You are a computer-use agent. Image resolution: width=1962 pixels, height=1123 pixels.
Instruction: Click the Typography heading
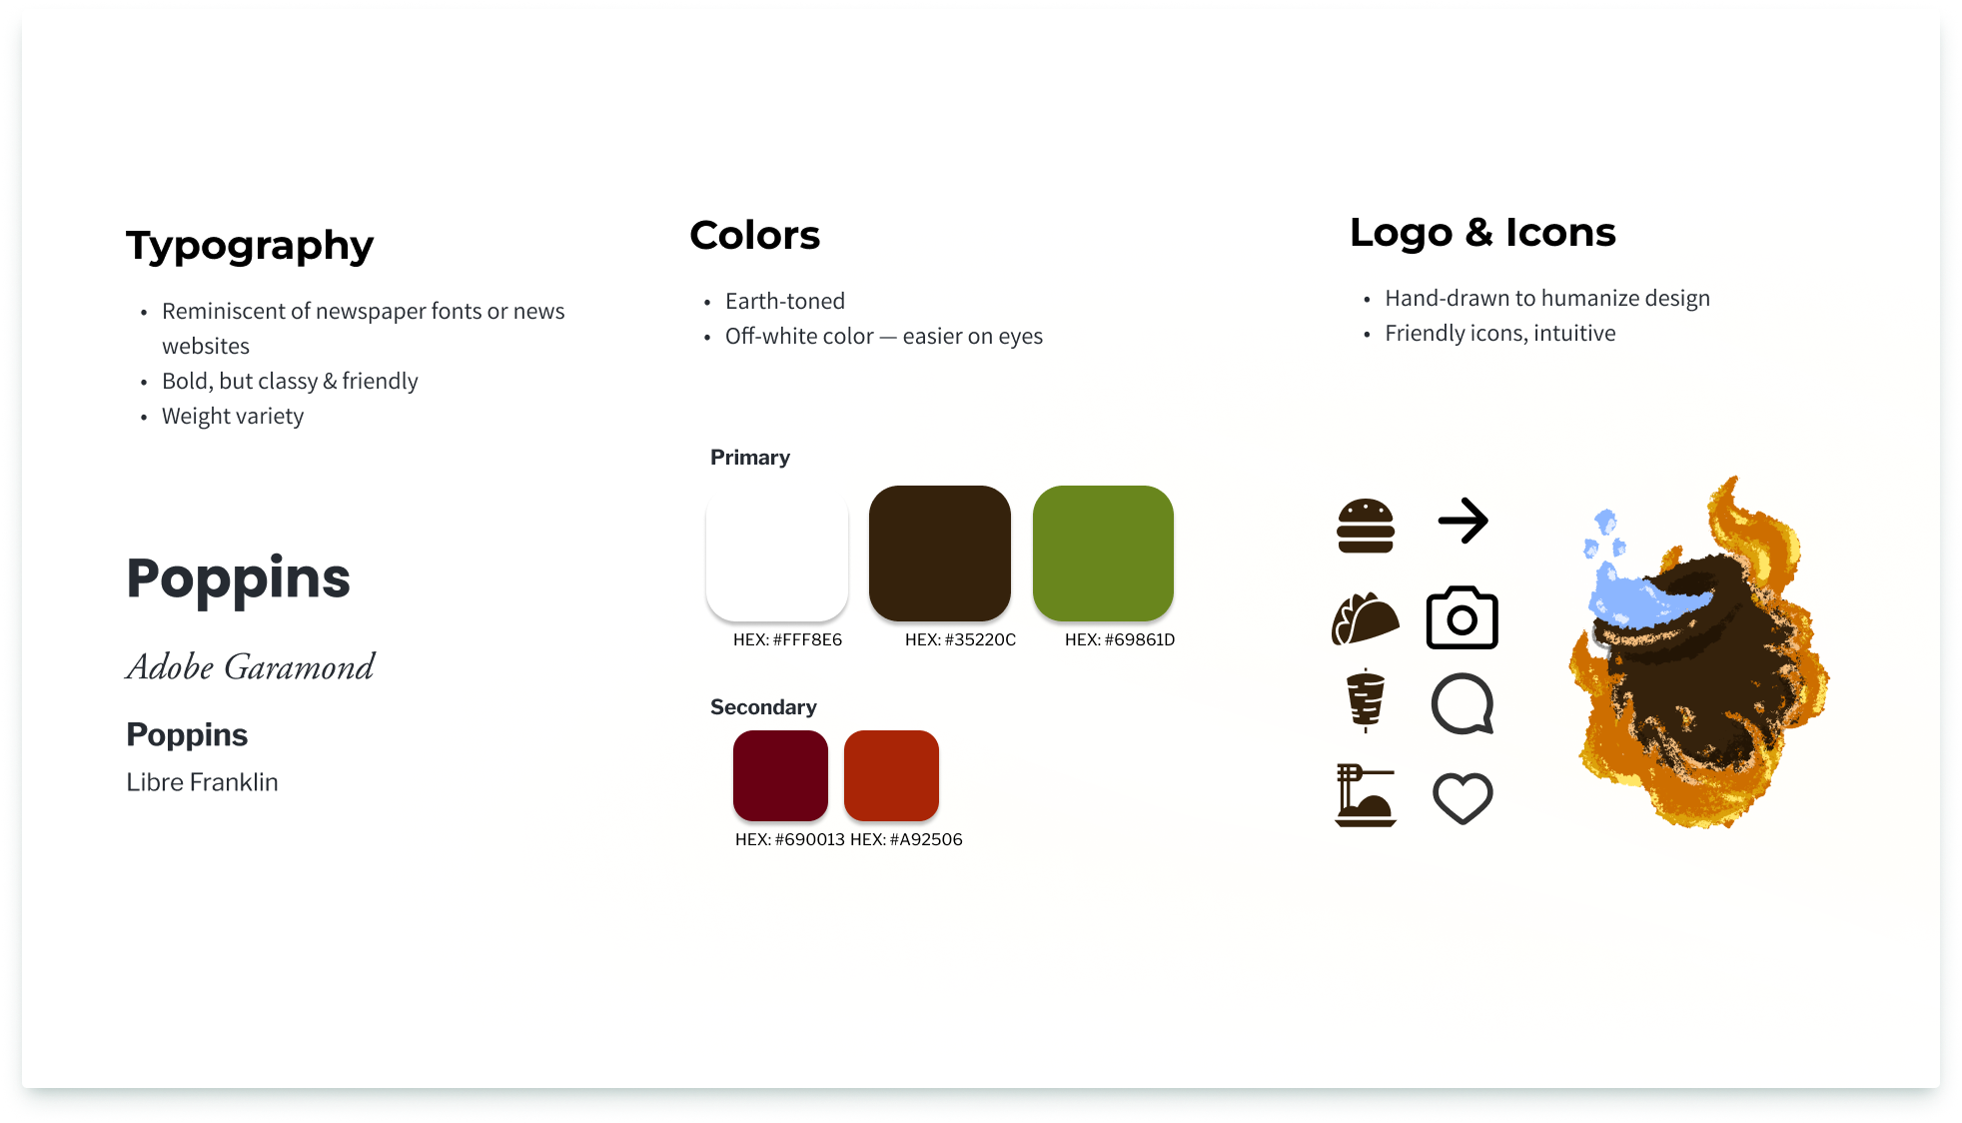click(x=250, y=246)
